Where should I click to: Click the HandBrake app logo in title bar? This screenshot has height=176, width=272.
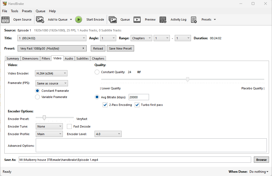(5, 4)
